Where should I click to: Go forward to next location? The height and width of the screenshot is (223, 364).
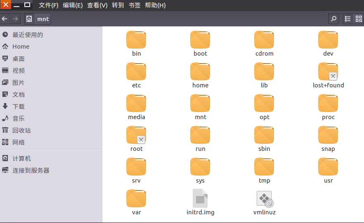(x=15, y=19)
